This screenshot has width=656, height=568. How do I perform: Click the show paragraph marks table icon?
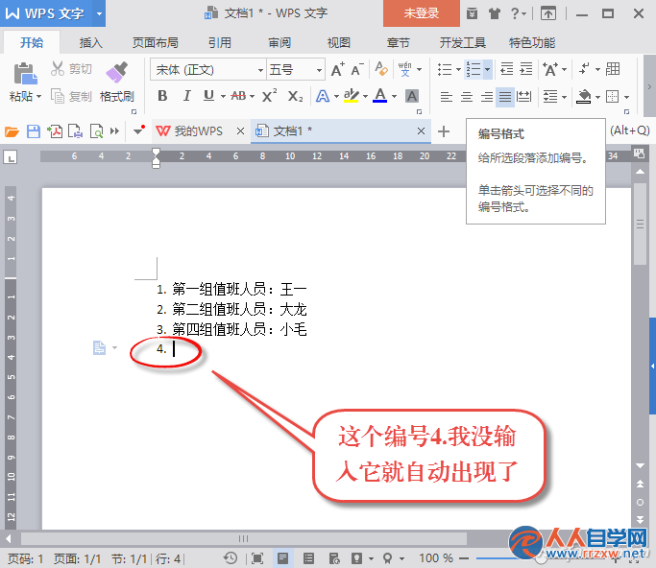(x=613, y=68)
